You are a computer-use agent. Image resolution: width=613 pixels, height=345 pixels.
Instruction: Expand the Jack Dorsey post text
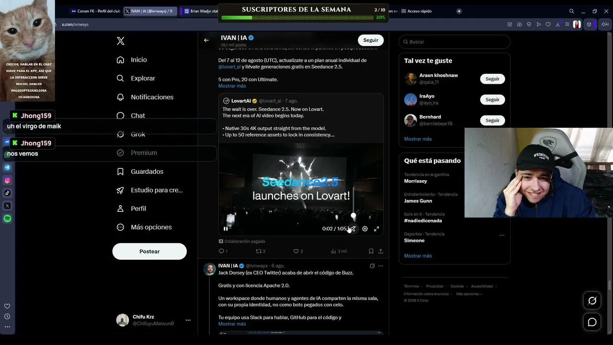coord(232,324)
